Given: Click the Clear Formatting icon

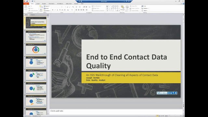Looking at the screenshot, I should click(x=73, y=7).
